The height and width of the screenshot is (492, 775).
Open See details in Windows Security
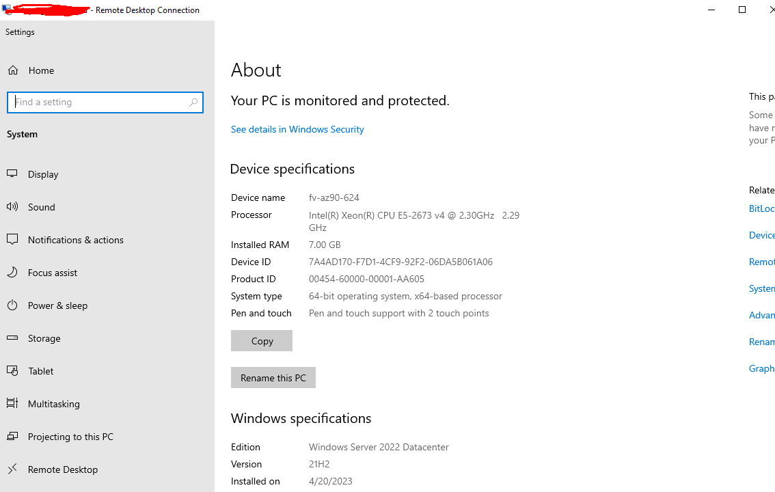(x=297, y=129)
